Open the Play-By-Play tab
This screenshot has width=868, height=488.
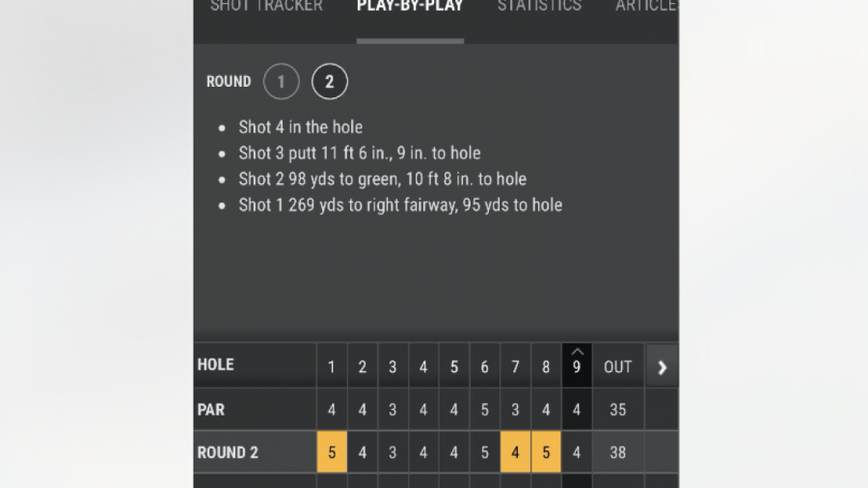tap(410, 7)
